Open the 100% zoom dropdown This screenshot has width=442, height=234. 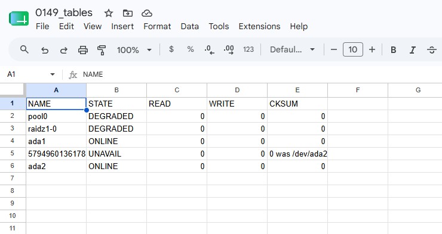[134, 50]
